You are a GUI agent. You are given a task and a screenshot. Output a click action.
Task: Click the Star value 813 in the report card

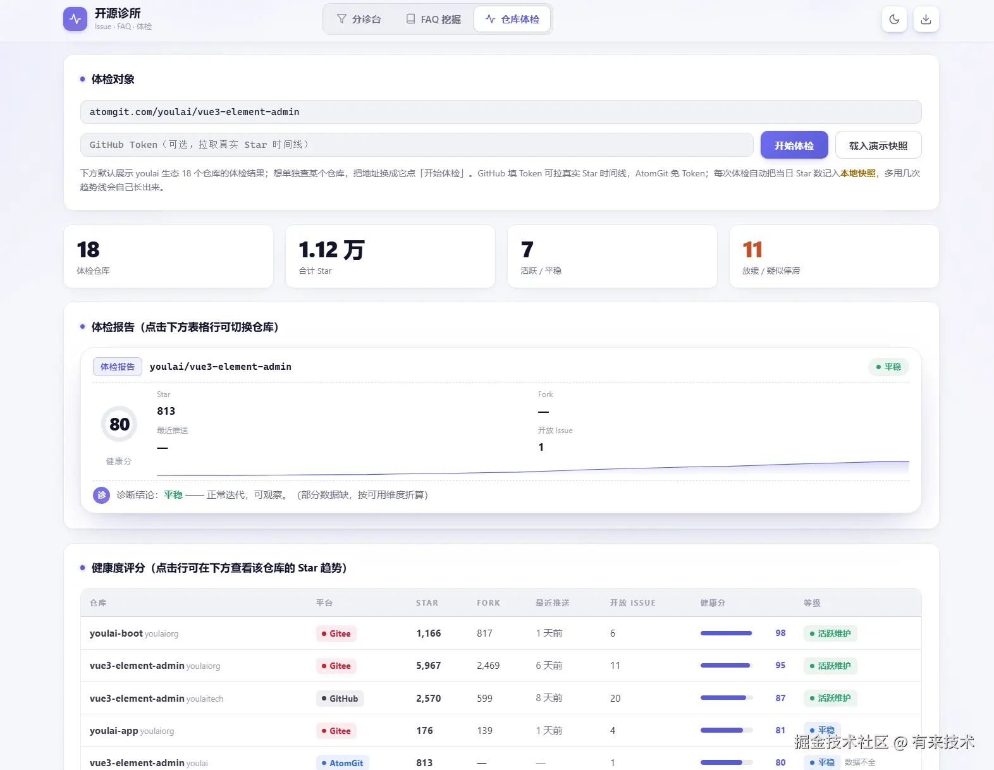[166, 411]
